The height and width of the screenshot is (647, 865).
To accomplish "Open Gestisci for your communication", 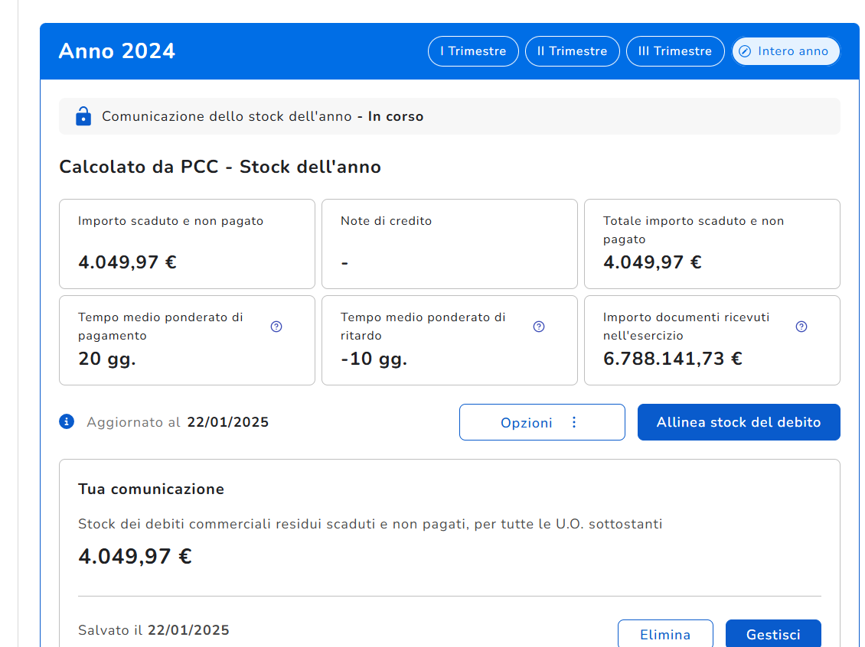I will 773,634.
